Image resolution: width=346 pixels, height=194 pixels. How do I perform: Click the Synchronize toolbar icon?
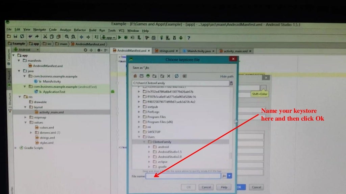point(22,36)
